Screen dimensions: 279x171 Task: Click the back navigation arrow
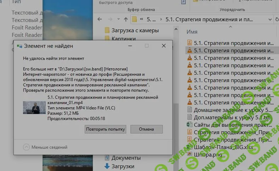(100, 19)
